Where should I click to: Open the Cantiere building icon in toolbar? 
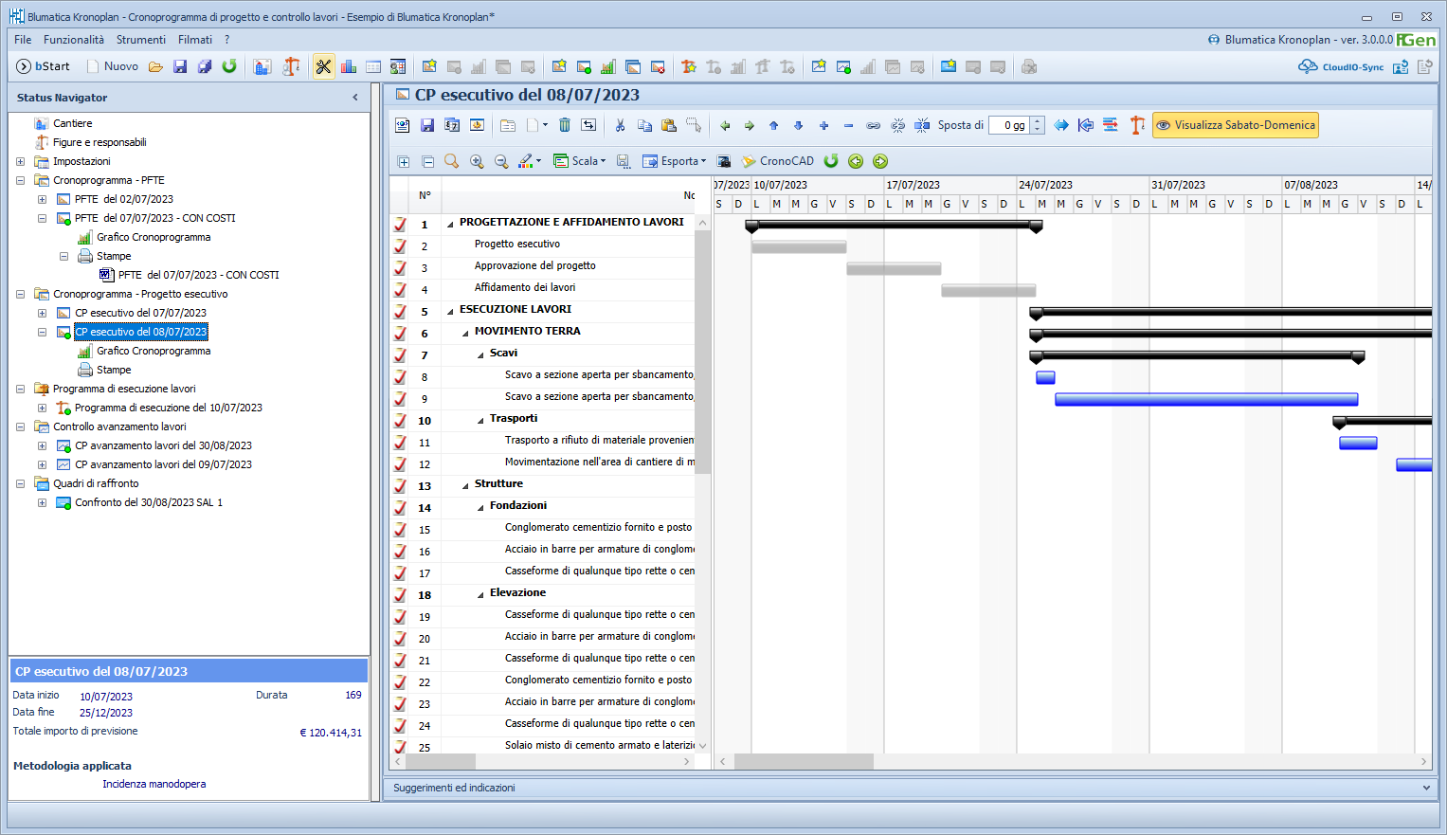coord(262,66)
